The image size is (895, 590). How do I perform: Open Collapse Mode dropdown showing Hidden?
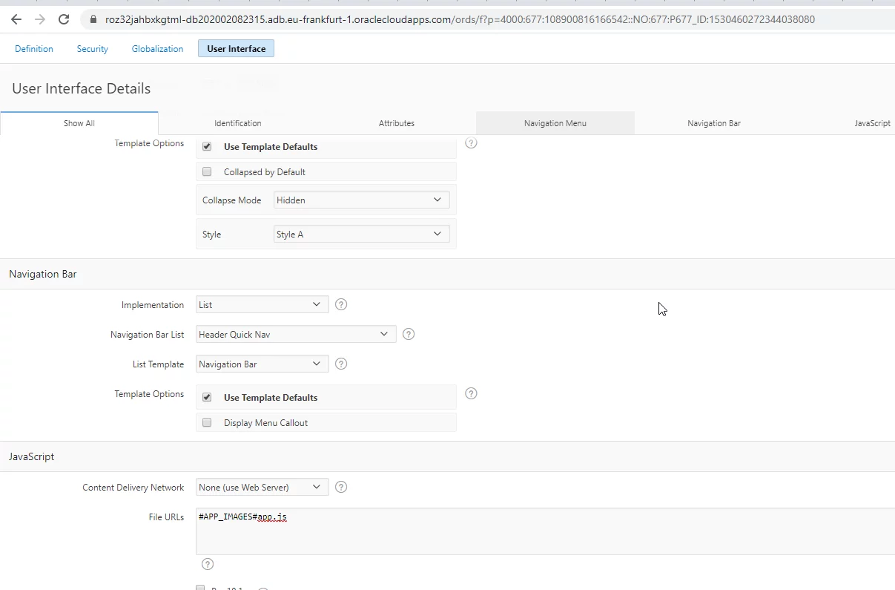click(x=361, y=200)
